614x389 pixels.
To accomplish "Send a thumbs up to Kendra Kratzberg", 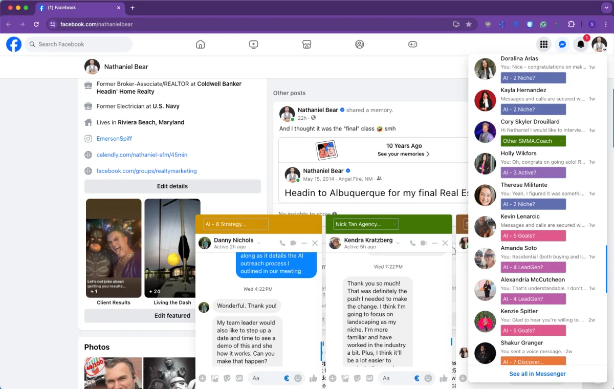I will 444,378.
